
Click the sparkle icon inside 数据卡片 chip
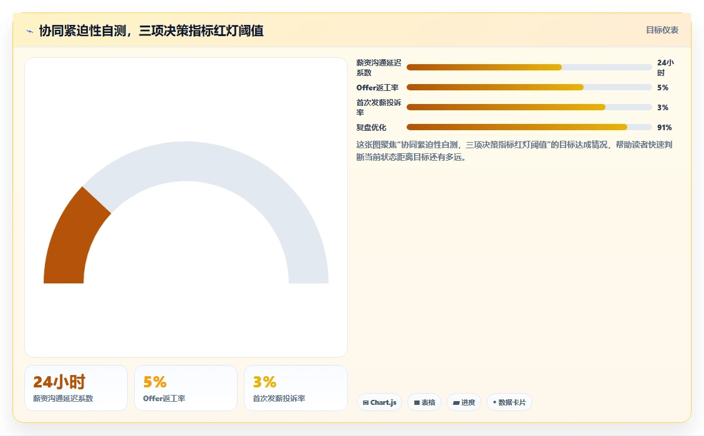point(494,402)
